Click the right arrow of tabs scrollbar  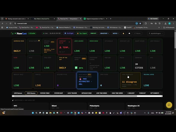[x=162, y=96]
